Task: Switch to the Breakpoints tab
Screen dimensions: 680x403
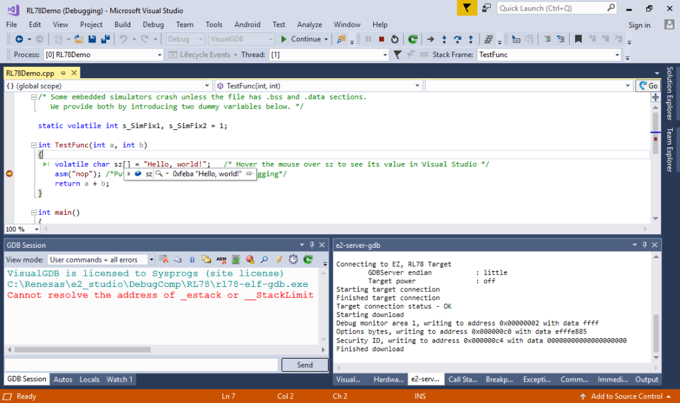Action: 499,379
